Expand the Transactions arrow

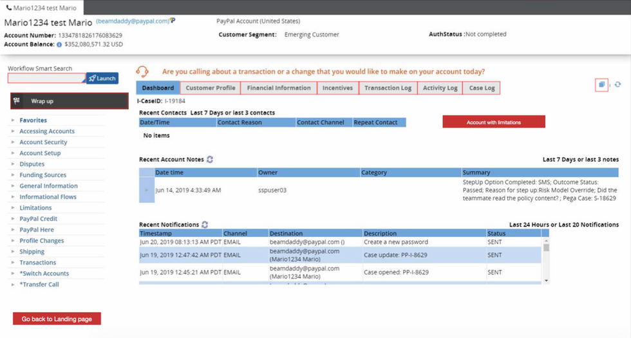tap(13, 263)
